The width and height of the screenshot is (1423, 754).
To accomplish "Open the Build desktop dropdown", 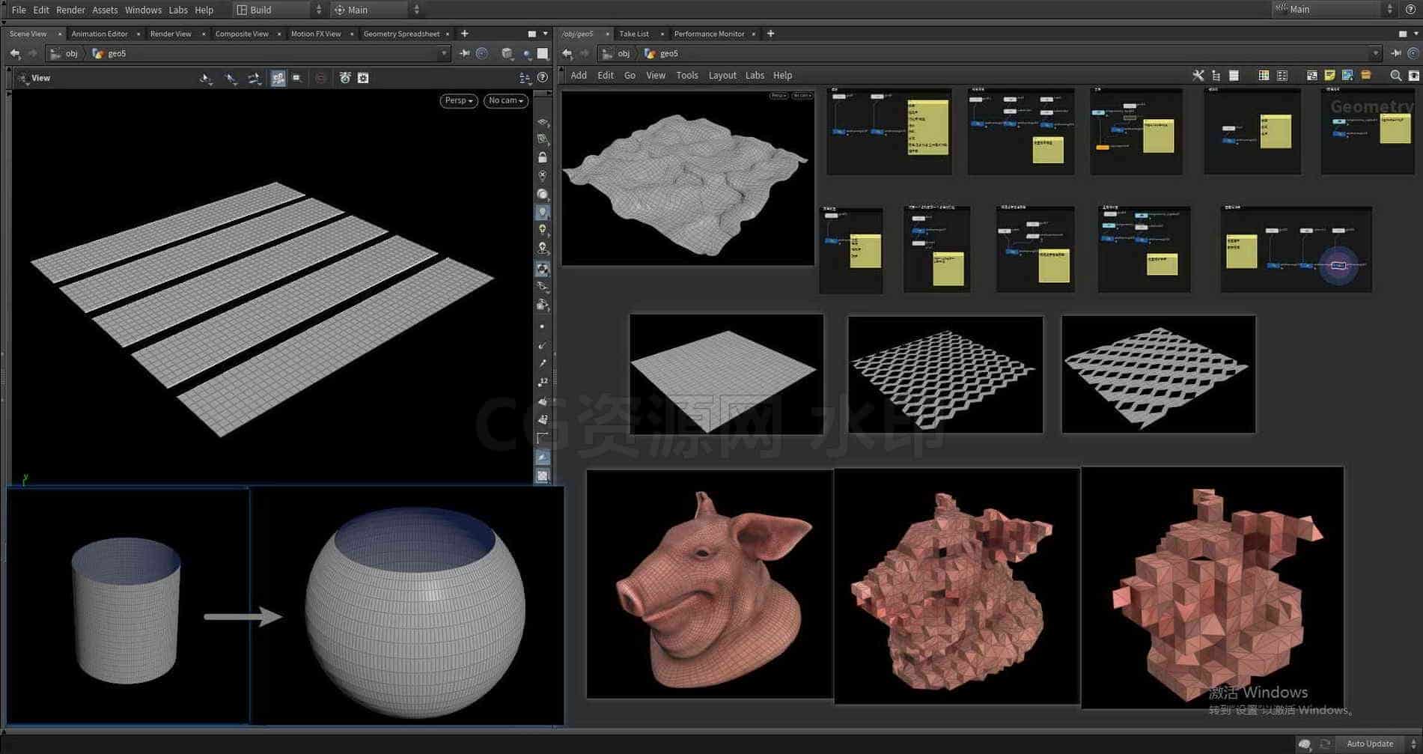I will point(278,10).
